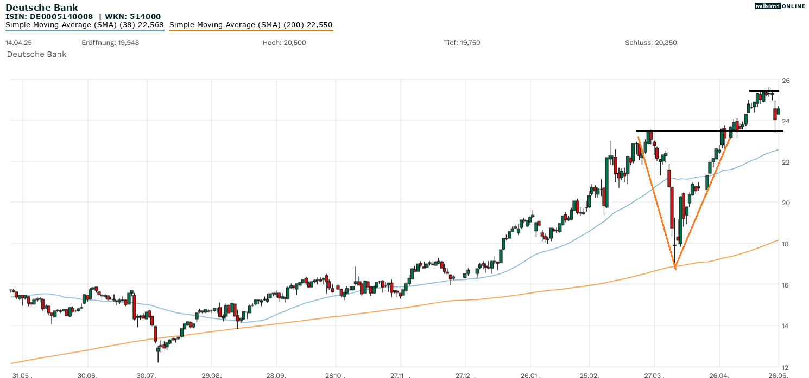
Task: Click the price axis label 26
Action: pos(786,81)
